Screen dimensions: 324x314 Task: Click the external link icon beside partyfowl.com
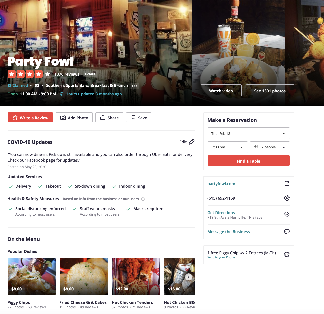click(287, 184)
